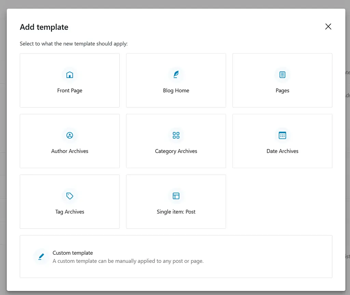Select the Front Page label

[70, 91]
